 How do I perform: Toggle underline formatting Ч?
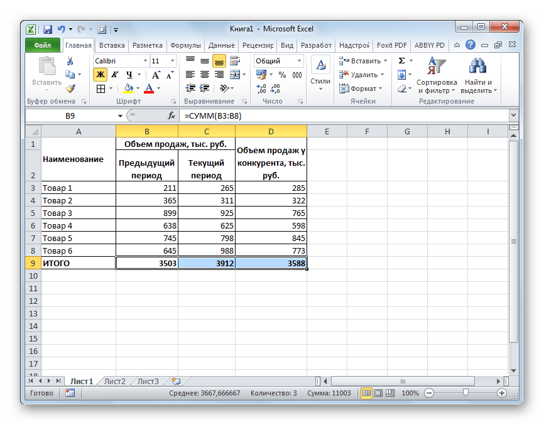(x=129, y=75)
